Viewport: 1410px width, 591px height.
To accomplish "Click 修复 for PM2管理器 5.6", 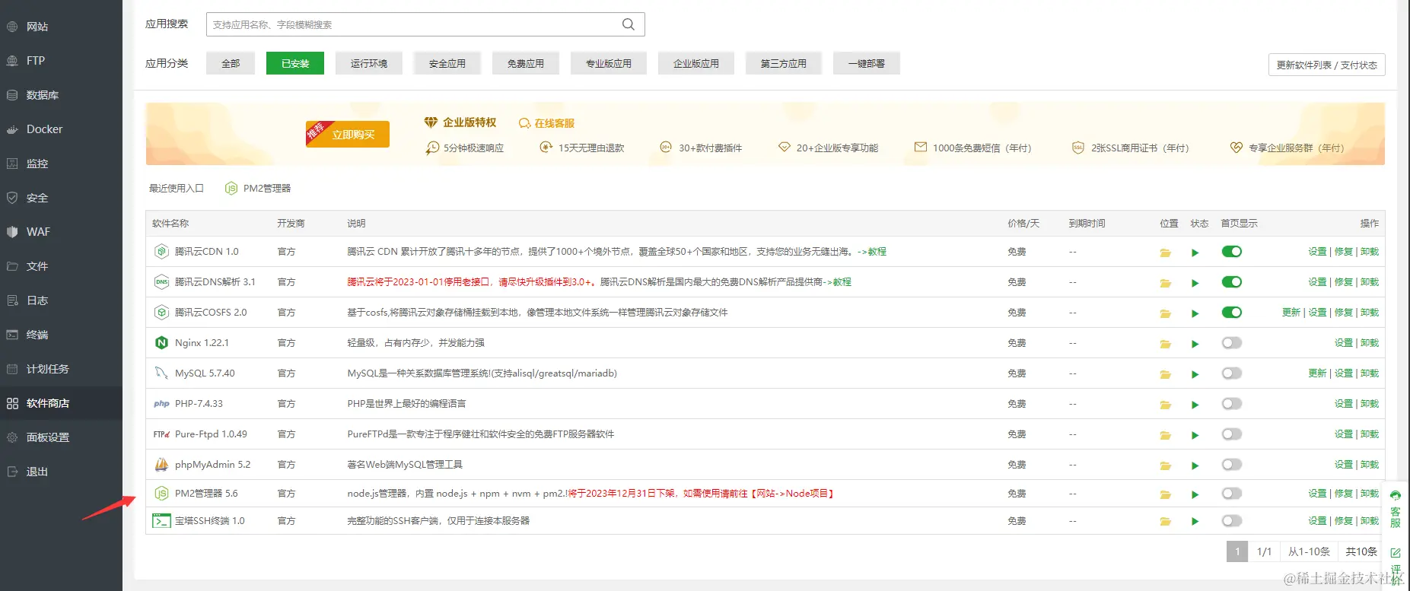I will pos(1344,494).
